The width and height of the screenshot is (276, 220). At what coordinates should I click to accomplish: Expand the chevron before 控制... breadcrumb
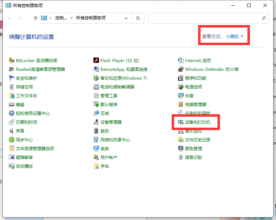[x=50, y=18]
